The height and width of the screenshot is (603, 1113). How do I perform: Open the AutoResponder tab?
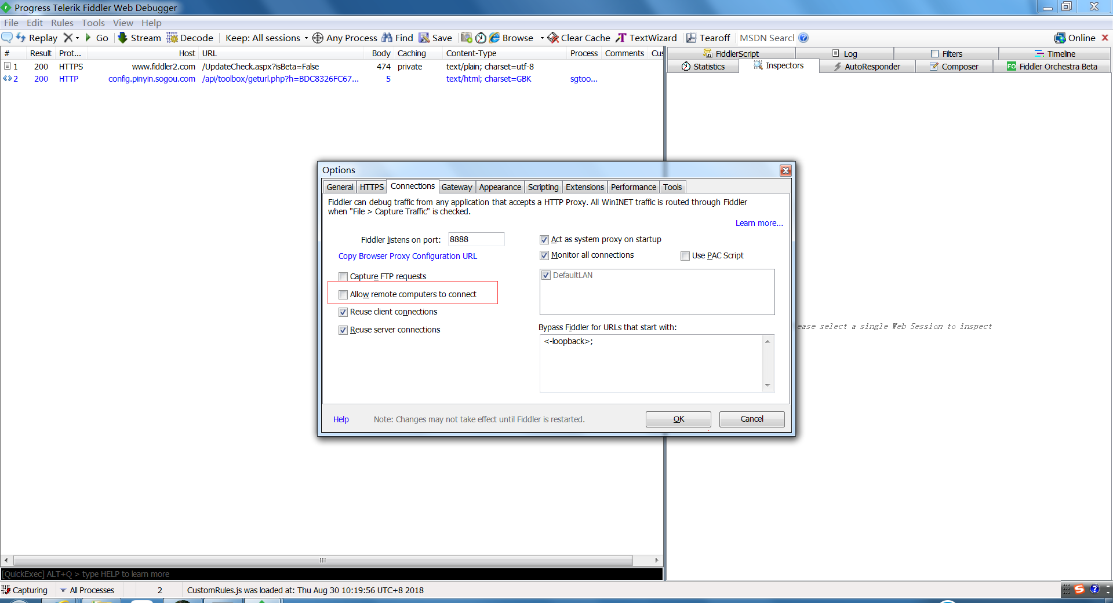(x=867, y=67)
